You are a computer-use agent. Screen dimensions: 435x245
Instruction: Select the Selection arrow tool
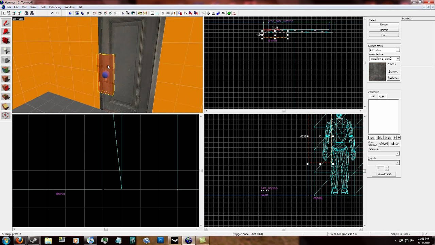[x=6, y=23]
